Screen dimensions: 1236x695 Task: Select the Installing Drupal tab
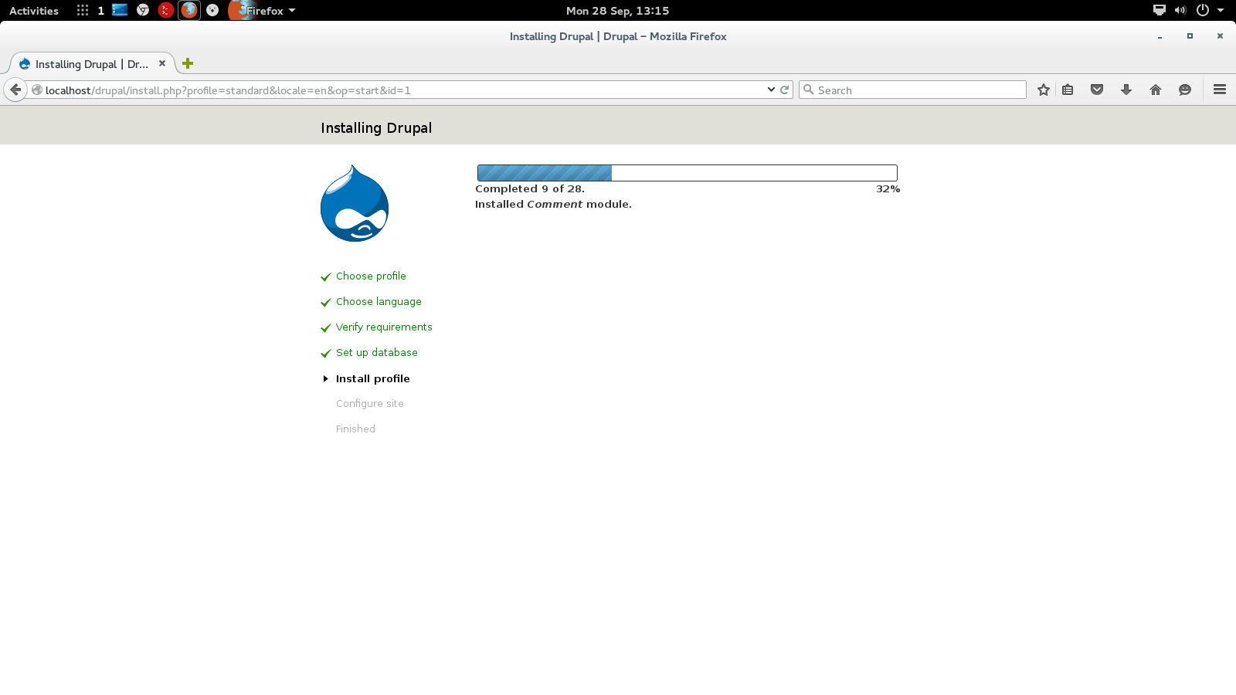(x=93, y=63)
